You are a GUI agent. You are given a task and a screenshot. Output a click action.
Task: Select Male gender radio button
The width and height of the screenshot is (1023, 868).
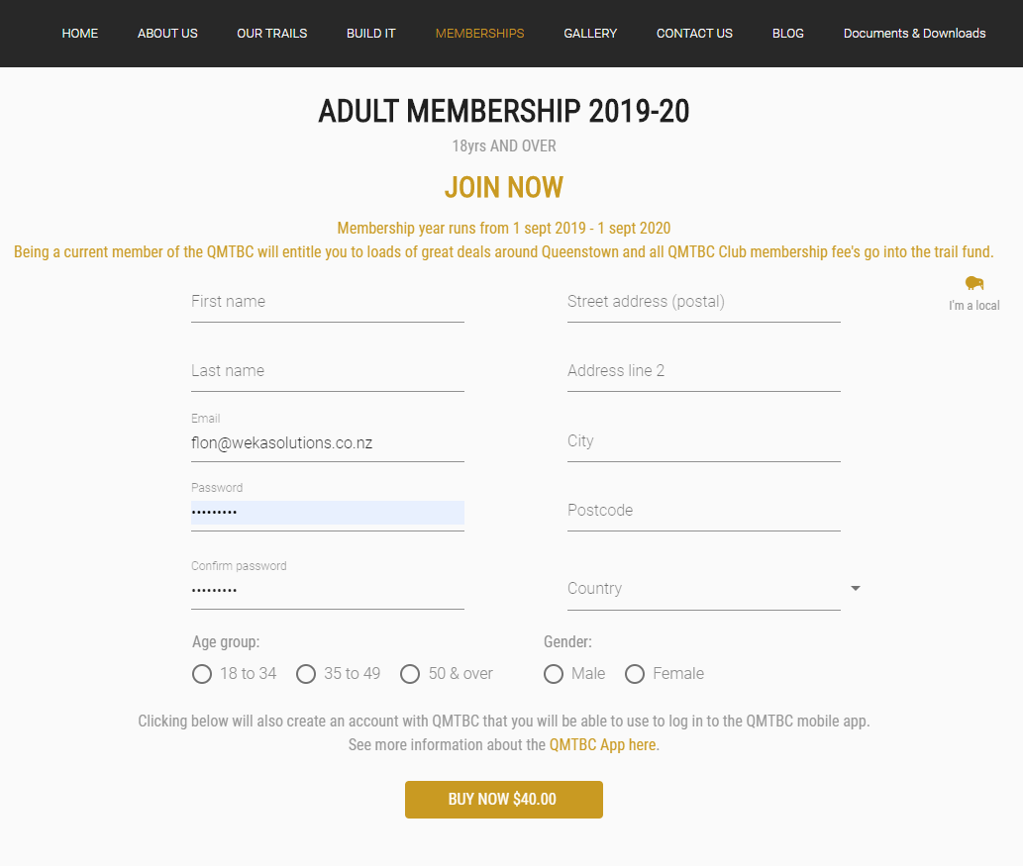[x=554, y=674]
